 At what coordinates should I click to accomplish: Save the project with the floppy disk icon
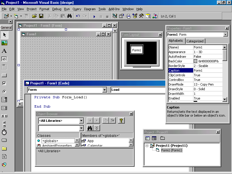(41, 16)
